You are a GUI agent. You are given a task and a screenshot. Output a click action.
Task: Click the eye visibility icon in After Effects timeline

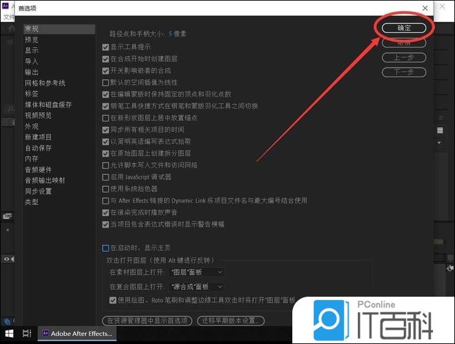pos(6,258)
